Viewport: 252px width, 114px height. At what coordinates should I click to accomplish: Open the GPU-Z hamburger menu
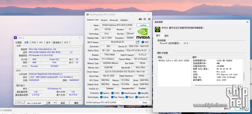point(149,19)
